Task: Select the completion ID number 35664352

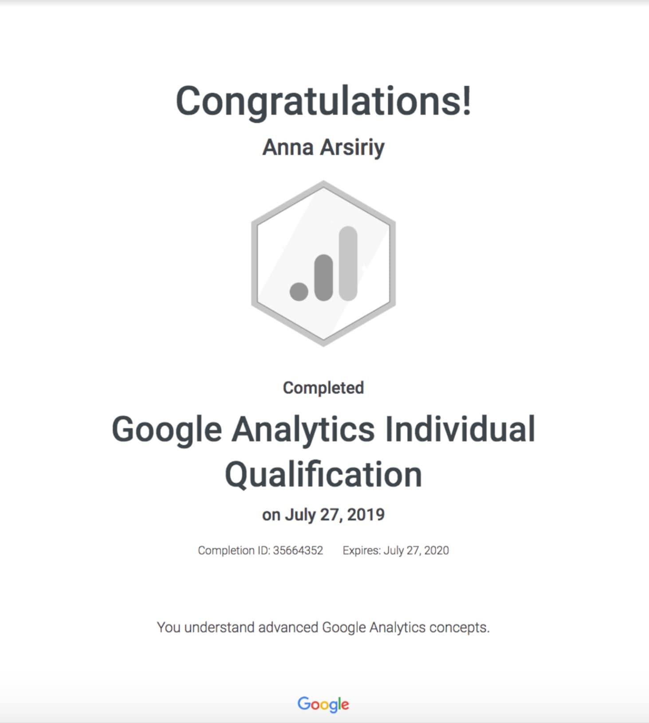Action: 298,550
